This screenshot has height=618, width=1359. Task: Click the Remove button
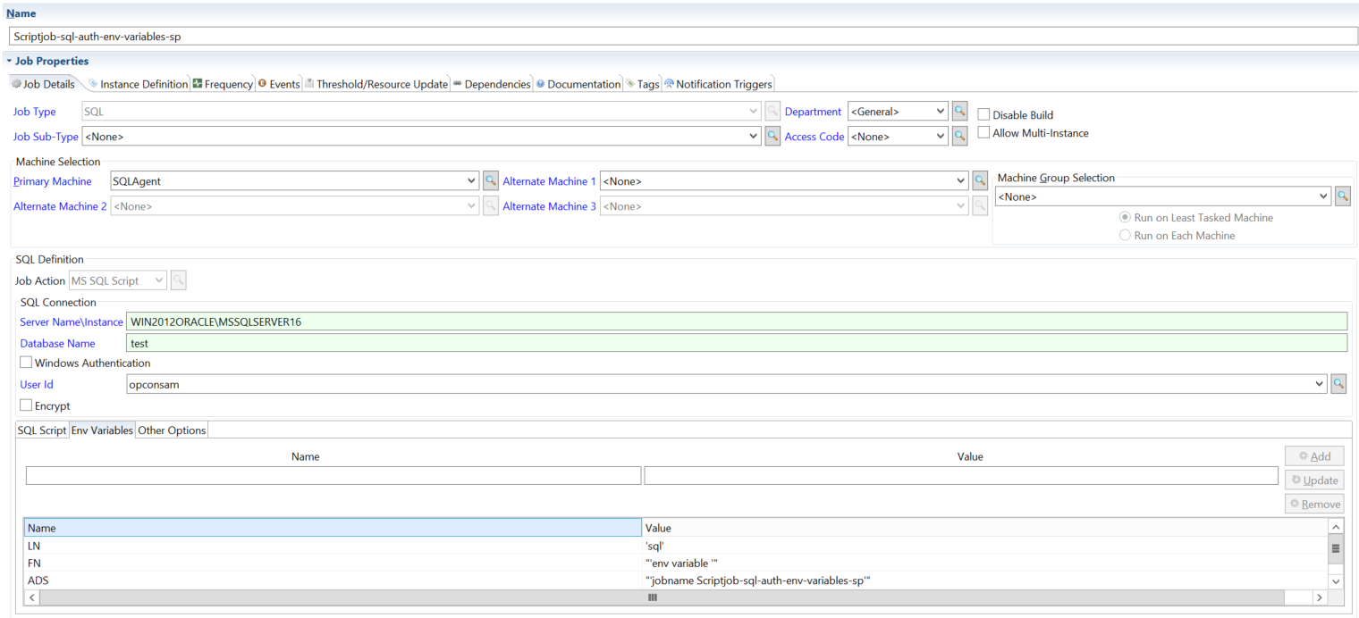(x=1313, y=504)
